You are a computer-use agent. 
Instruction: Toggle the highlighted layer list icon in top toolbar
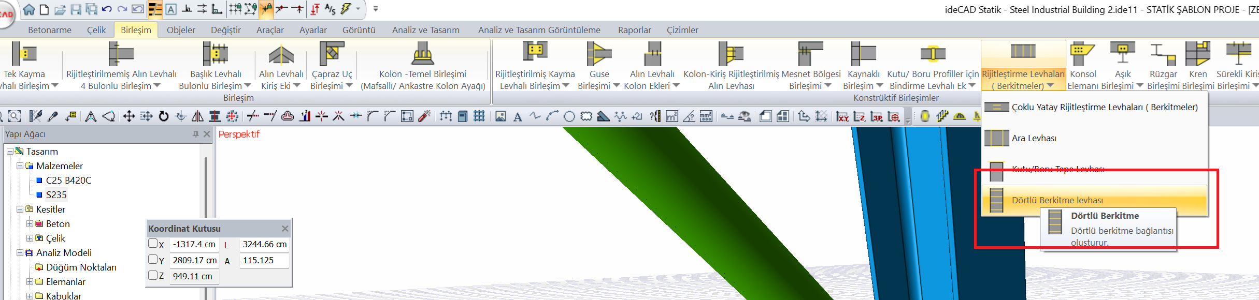coord(155,9)
